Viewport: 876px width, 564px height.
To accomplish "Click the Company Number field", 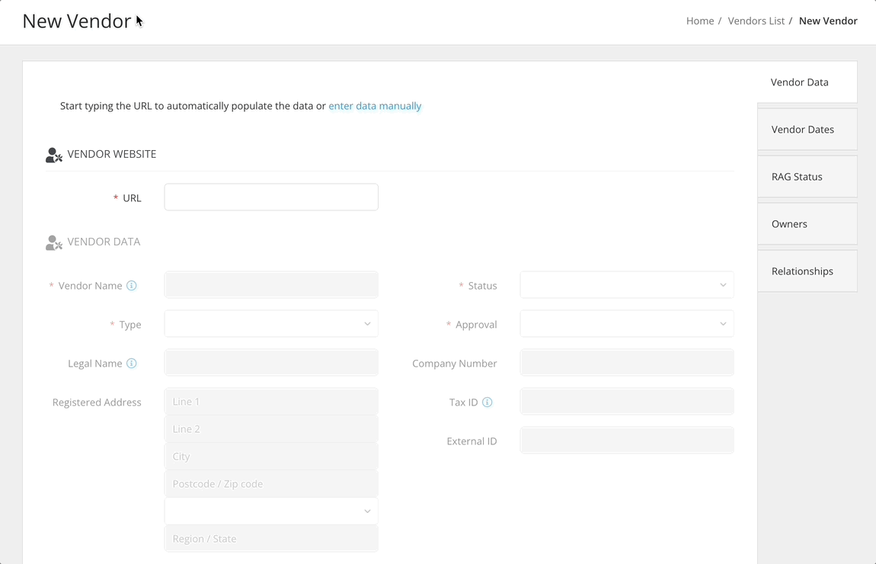I will click(x=626, y=363).
